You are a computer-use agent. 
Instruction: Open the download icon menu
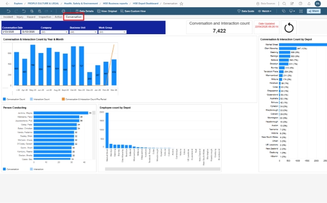tap(292, 11)
